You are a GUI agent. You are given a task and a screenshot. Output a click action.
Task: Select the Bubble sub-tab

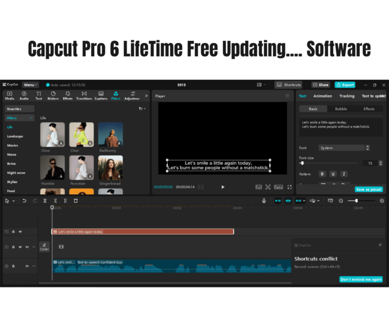pyautogui.click(x=341, y=109)
